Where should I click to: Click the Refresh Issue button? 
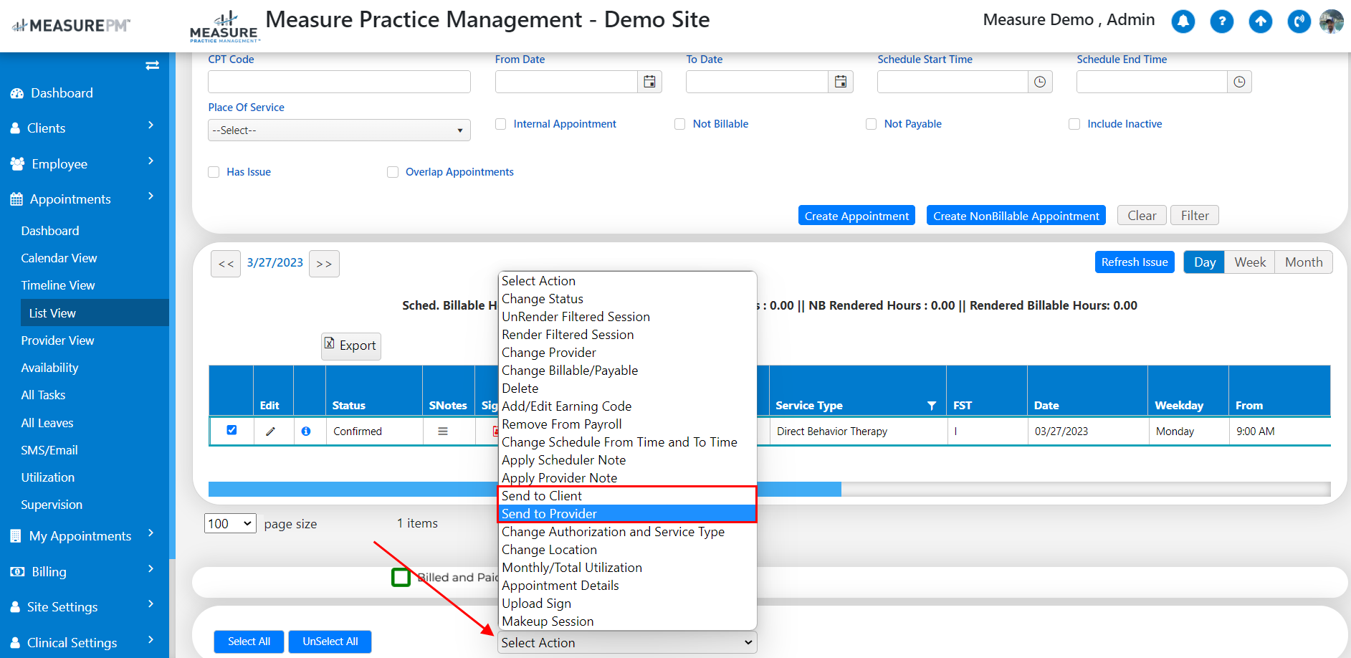tap(1135, 262)
